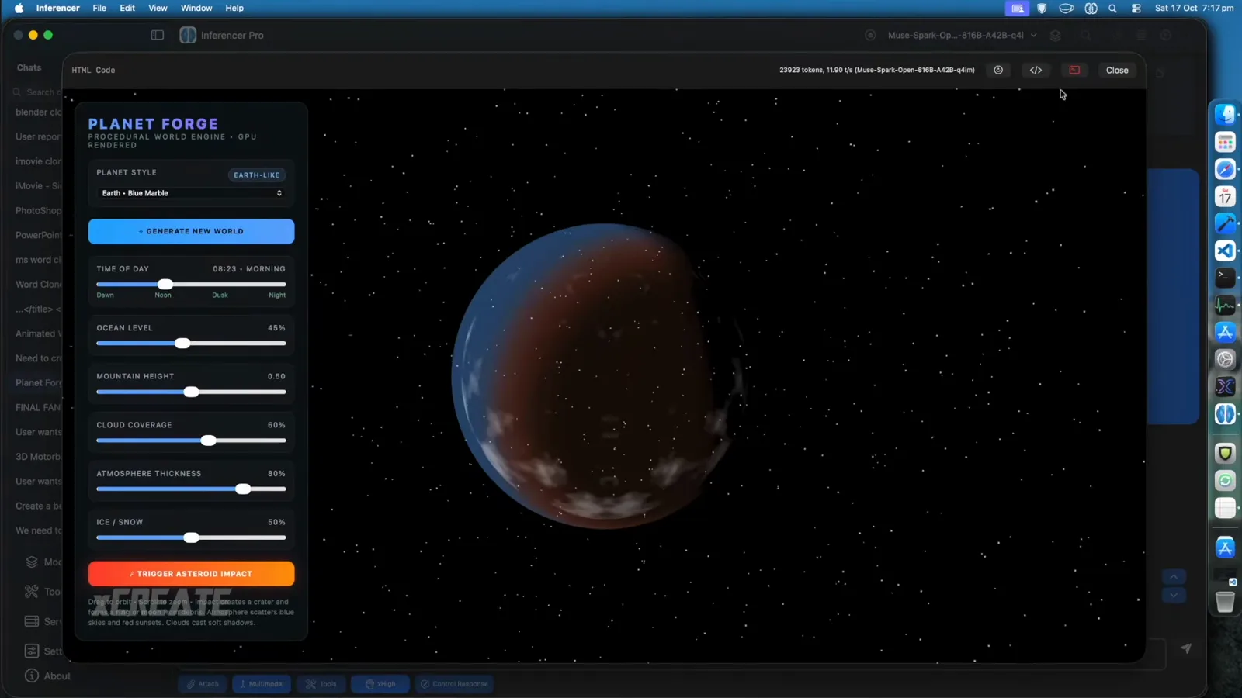Click the send message paper plane icon
The image size is (1242, 698).
(1186, 648)
